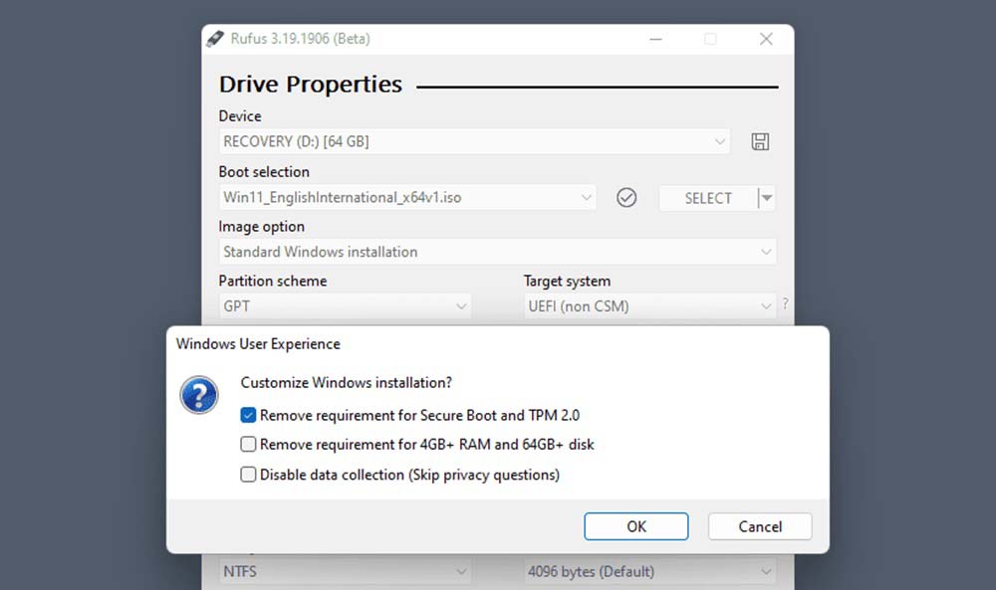Open the Image option dropdown
This screenshot has height=590, width=996.
click(x=497, y=252)
